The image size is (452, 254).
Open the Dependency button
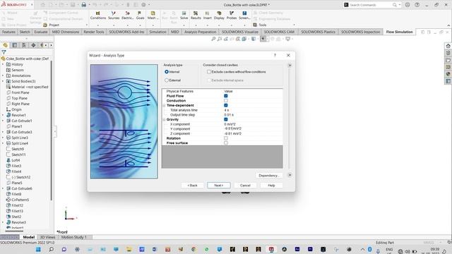(268, 176)
